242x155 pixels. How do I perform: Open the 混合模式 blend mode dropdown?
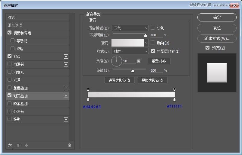pyautogui.click(x=130, y=28)
